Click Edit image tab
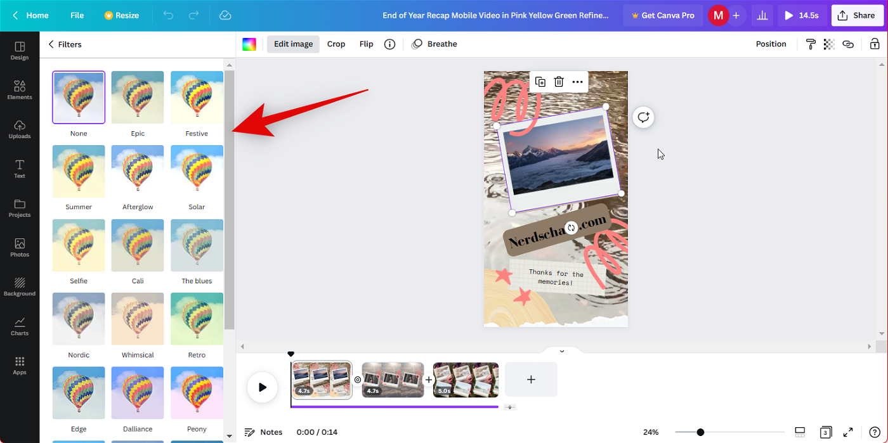Image resolution: width=888 pixels, height=443 pixels. tap(293, 44)
